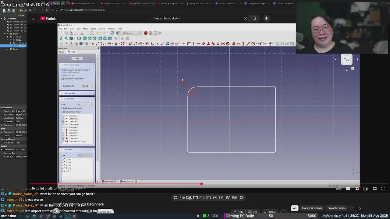Apply the angle constraint tool
390x219 pixels.
point(260,44)
